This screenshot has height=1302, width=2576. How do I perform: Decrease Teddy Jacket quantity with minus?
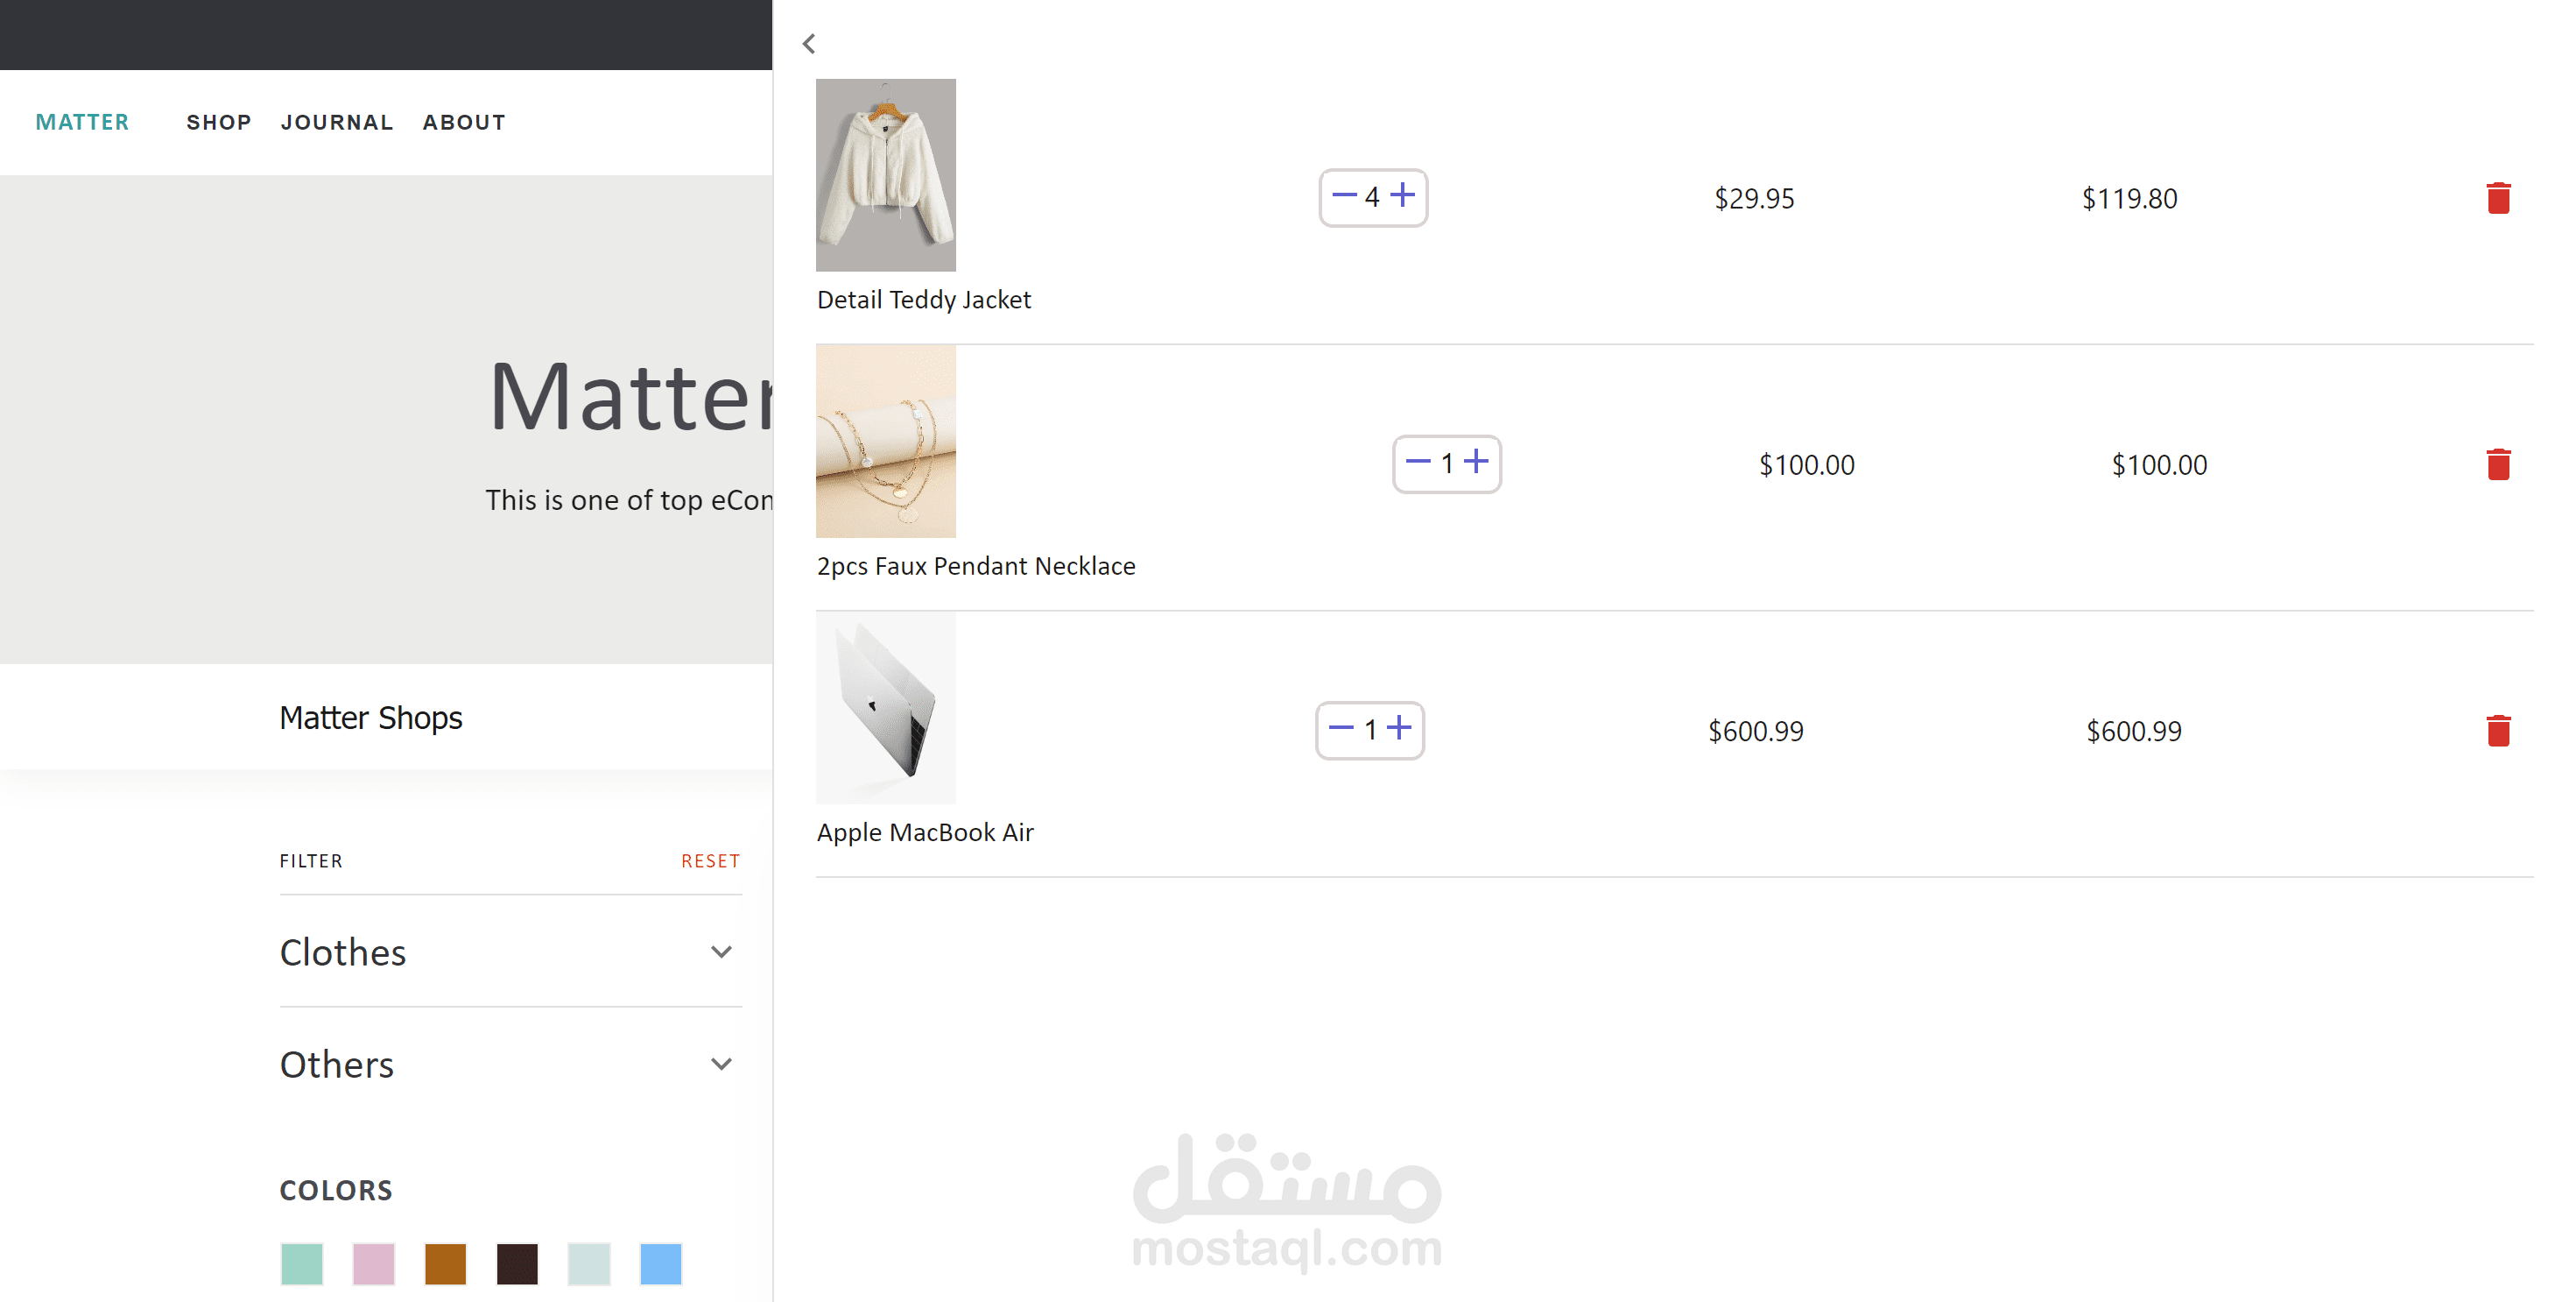(x=1344, y=195)
